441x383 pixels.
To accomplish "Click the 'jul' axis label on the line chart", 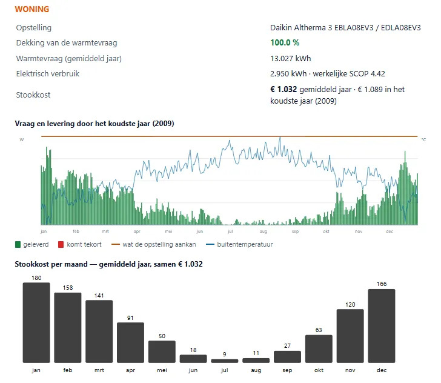I will tap(230, 231).
